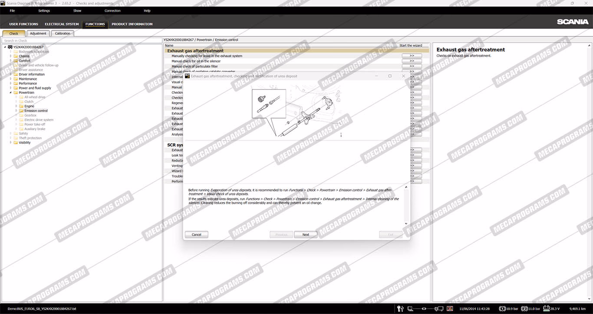Click the circuit 2 pressure gauge icon
The width and height of the screenshot is (593, 314).
pos(524,309)
